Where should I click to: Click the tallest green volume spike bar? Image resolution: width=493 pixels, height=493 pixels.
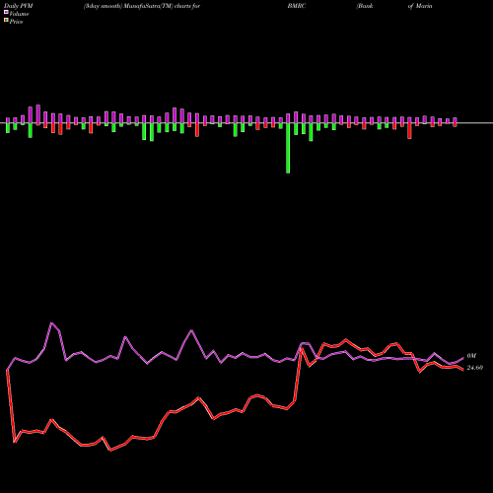point(288,148)
